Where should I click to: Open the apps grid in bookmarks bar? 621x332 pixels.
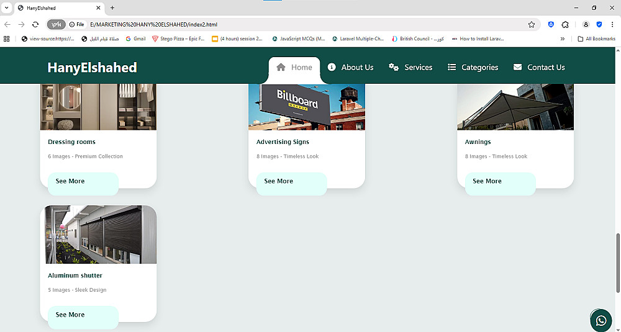point(6,38)
